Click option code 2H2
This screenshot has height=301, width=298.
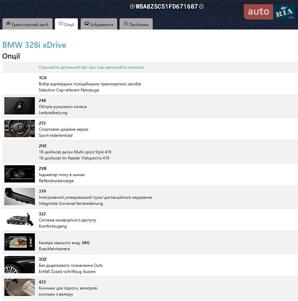43,146
